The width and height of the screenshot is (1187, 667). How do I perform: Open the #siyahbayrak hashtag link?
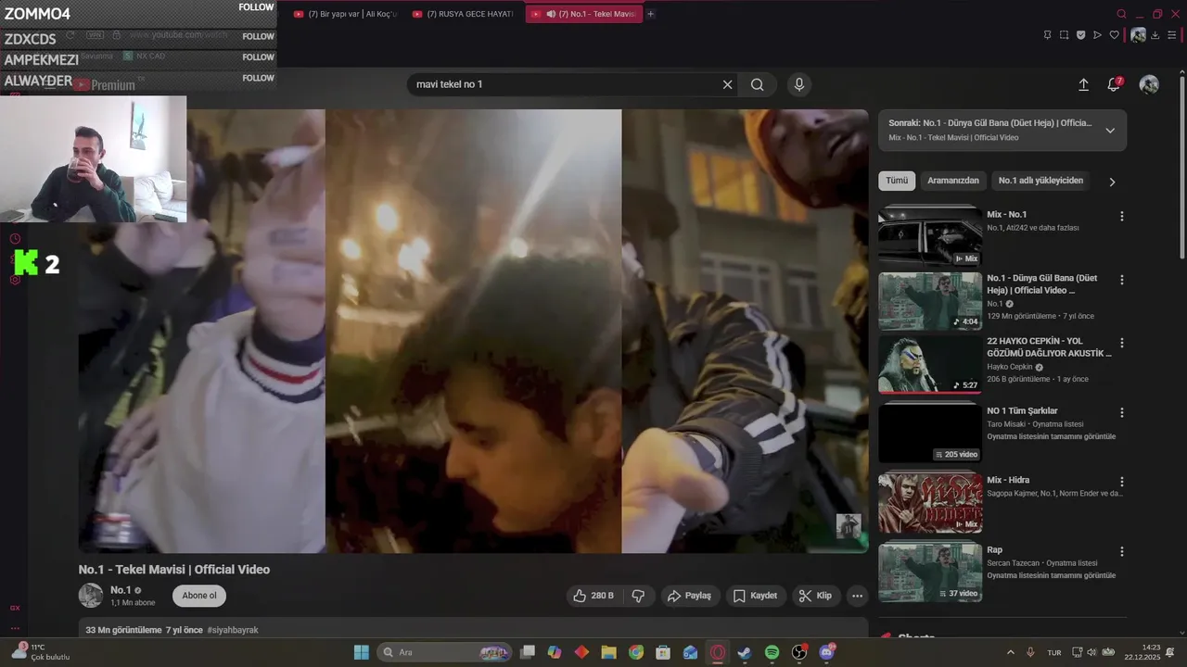[x=233, y=630]
